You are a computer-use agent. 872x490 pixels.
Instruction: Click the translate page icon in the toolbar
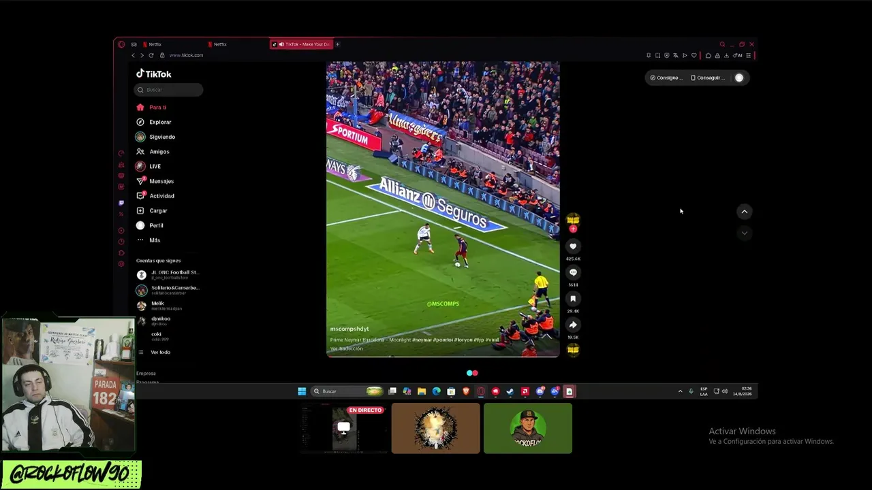[676, 55]
